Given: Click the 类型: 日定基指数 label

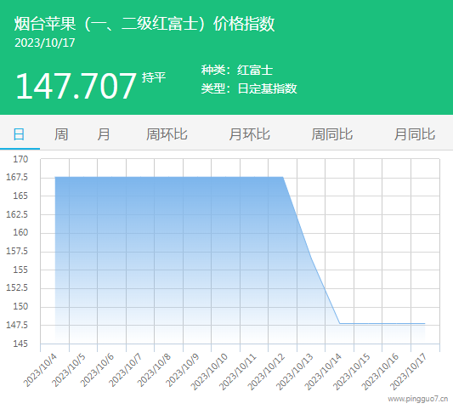Looking at the screenshot, I should [x=249, y=88].
